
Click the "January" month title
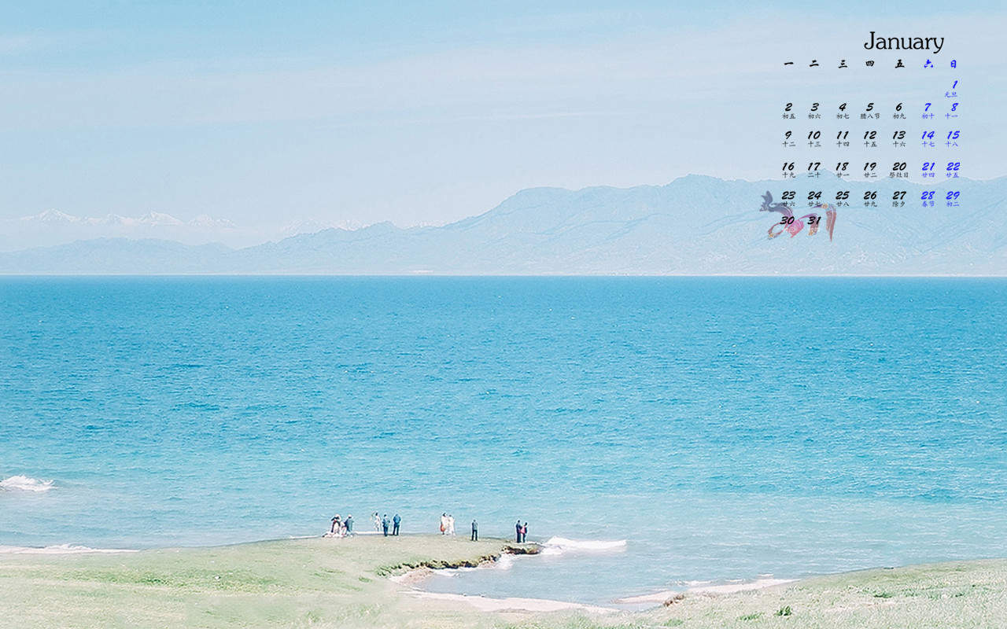tap(903, 42)
